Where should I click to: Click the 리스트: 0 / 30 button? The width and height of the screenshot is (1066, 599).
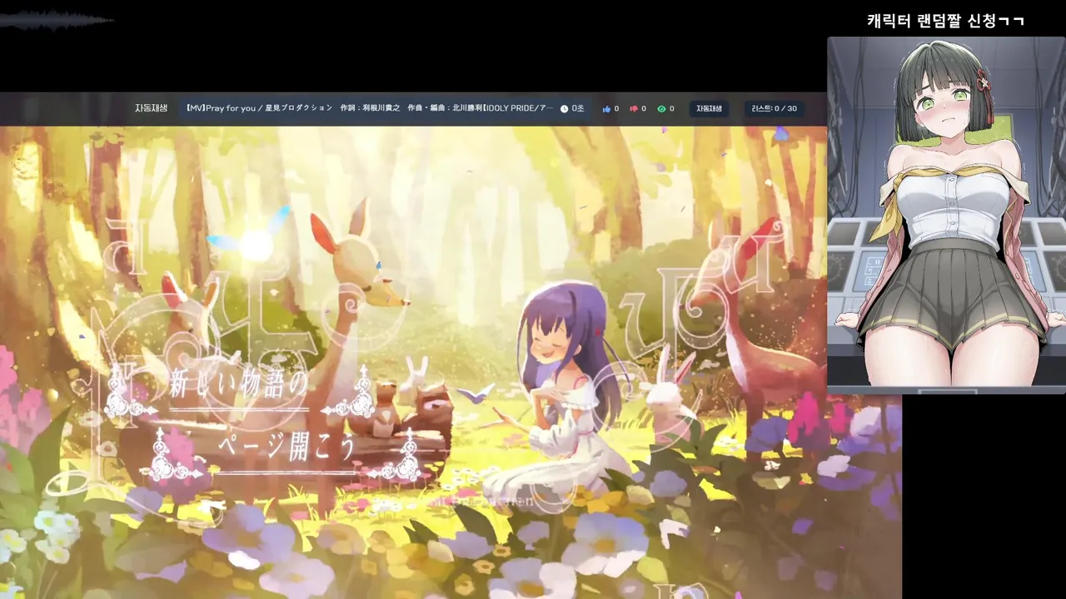[774, 109]
